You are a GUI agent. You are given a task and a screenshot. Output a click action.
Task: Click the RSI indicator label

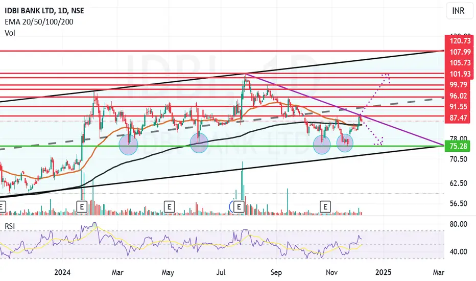(10, 226)
